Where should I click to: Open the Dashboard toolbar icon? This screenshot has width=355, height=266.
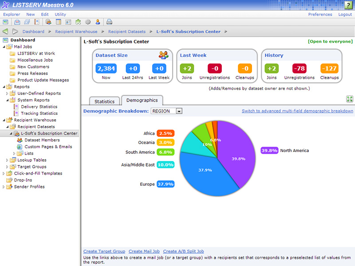coord(5,22)
